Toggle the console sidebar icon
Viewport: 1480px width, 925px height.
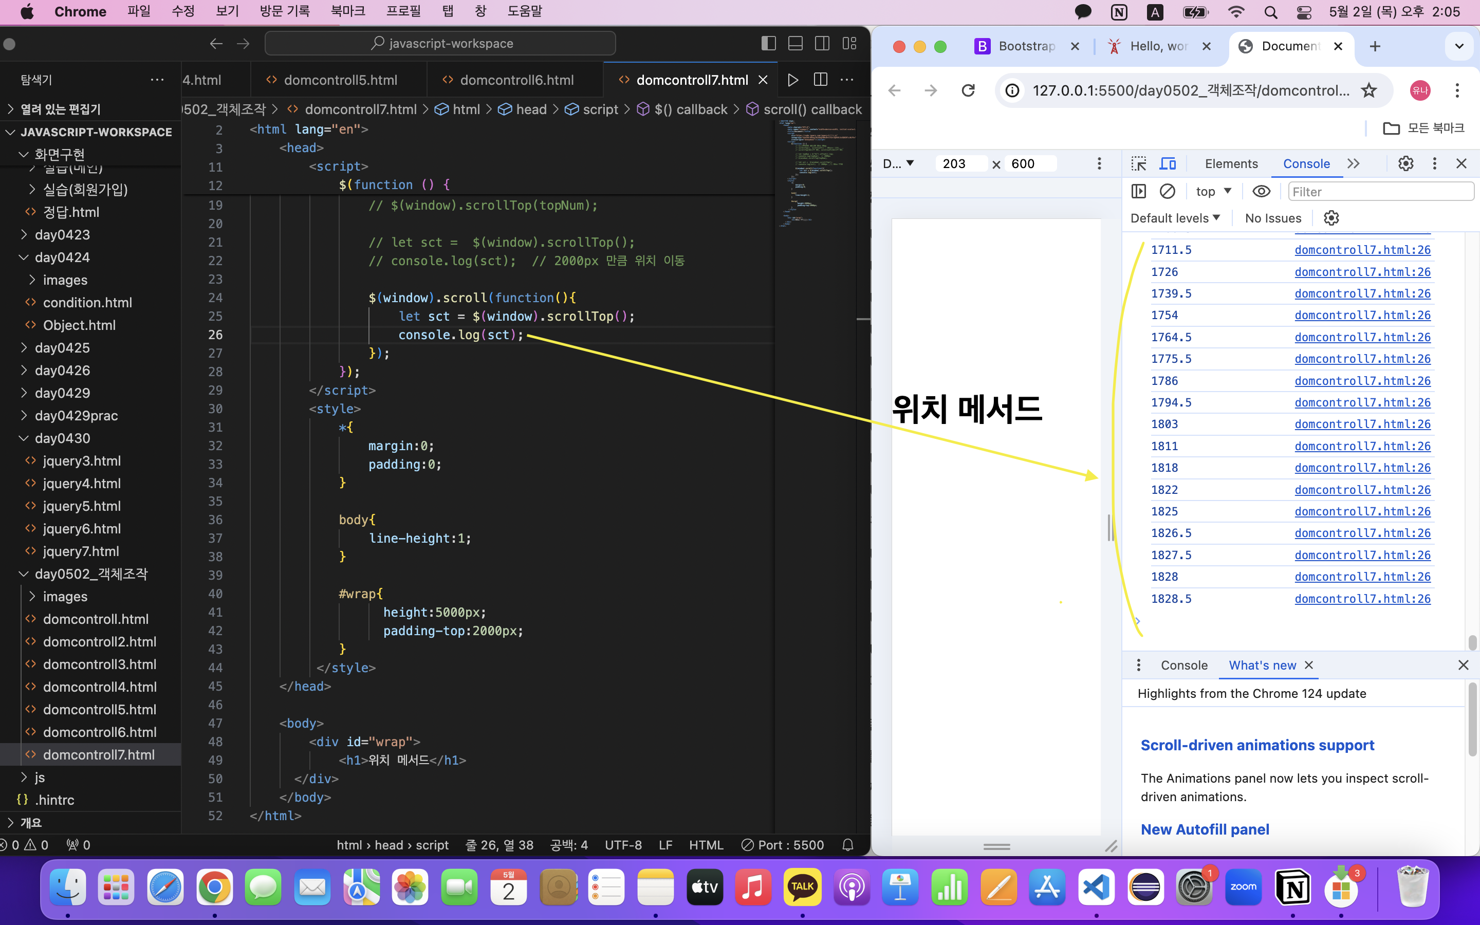click(x=1139, y=192)
